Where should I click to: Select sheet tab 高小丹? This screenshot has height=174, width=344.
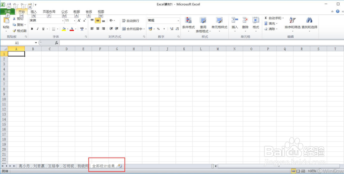pos(24,166)
